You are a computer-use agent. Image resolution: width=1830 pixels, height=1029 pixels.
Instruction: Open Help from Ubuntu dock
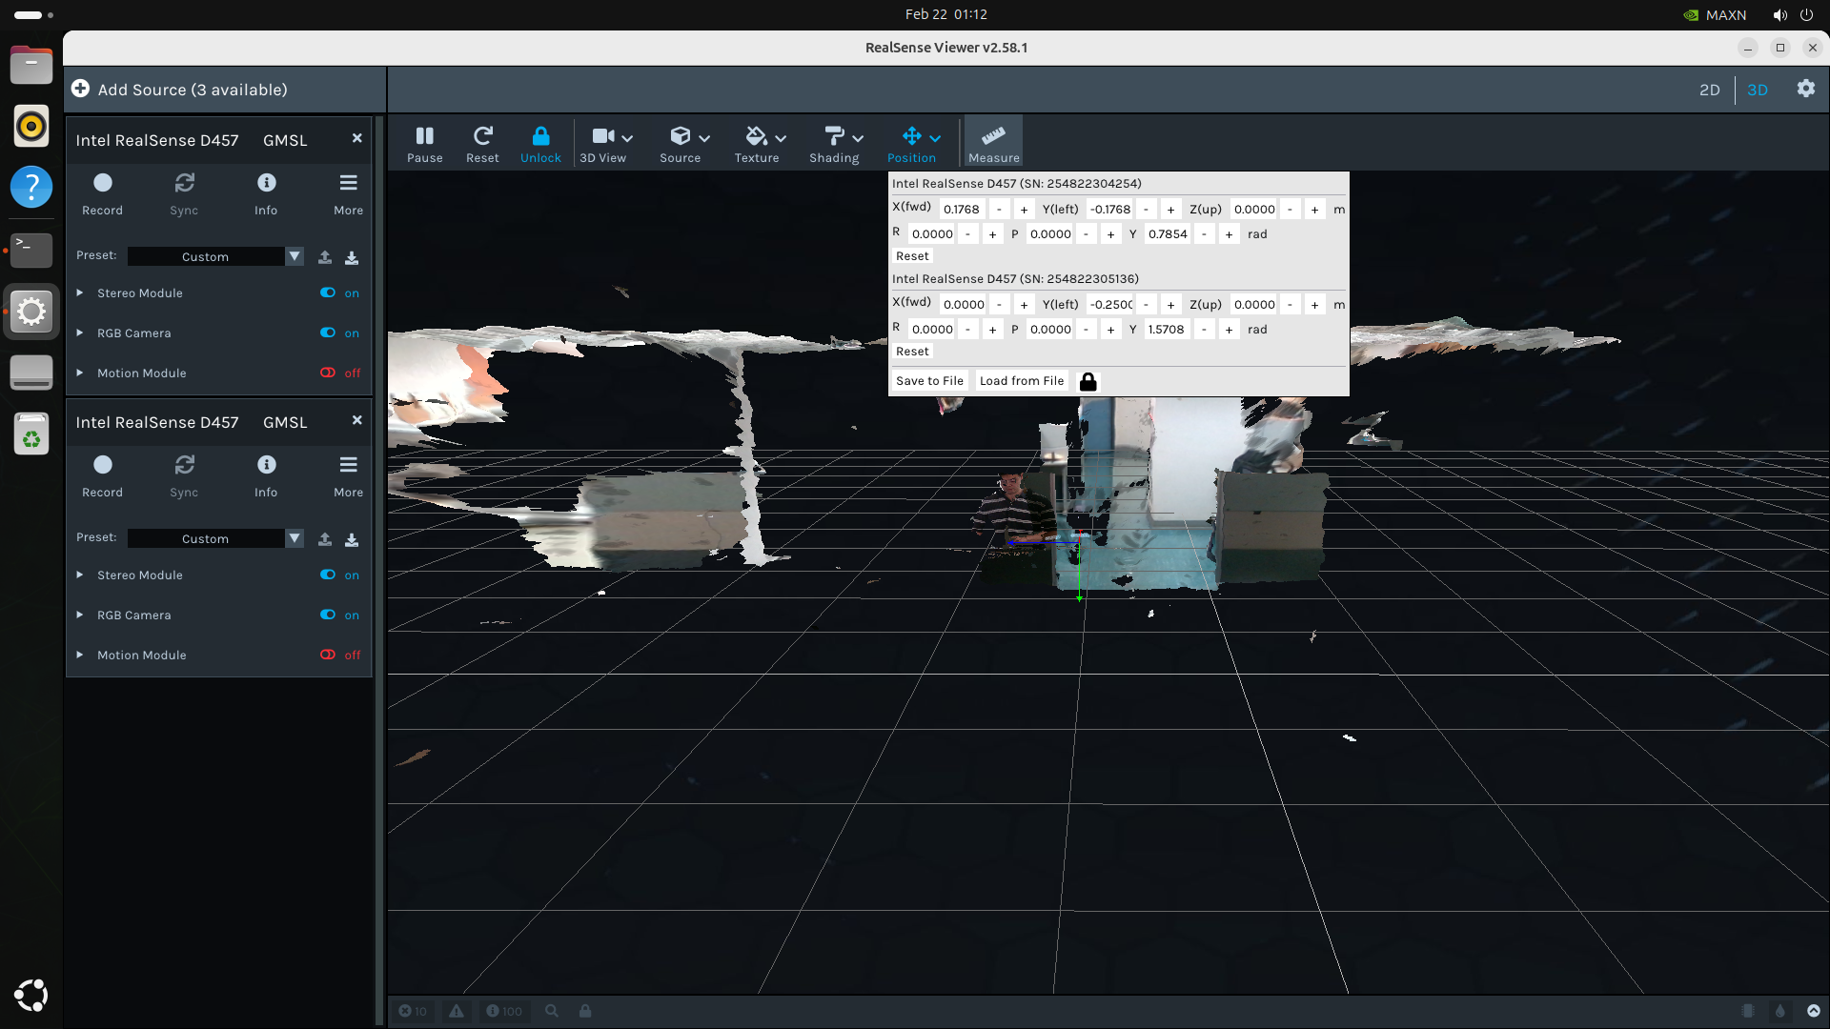(x=31, y=187)
